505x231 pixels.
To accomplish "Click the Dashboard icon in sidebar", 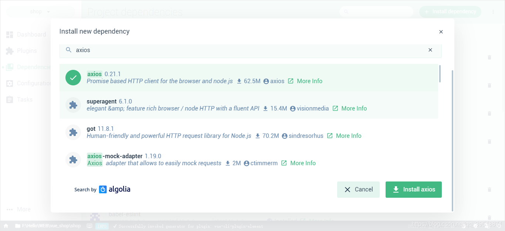I will pos(10,35).
